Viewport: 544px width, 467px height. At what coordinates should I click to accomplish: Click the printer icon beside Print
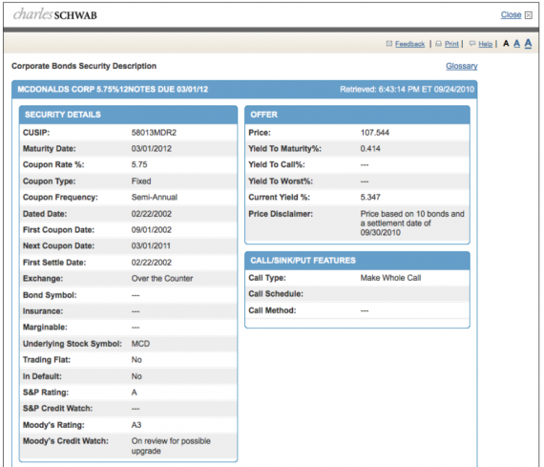[x=438, y=44]
